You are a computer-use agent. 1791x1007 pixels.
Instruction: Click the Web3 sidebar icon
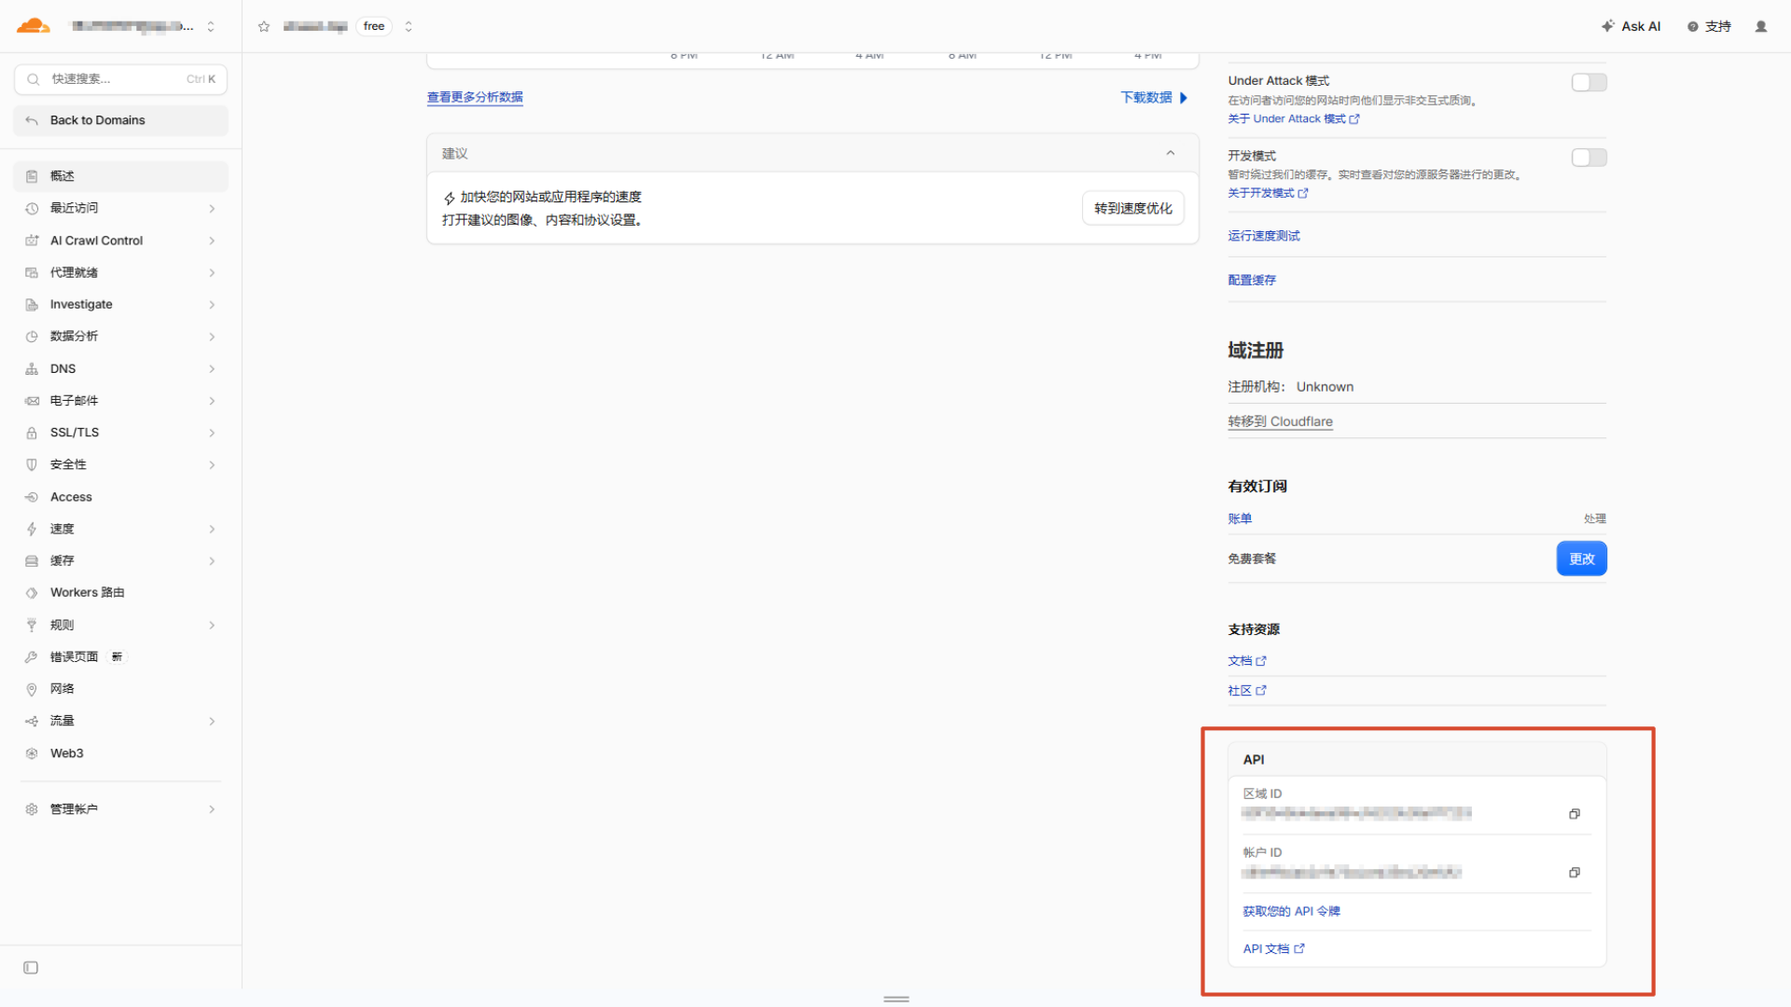[32, 753]
